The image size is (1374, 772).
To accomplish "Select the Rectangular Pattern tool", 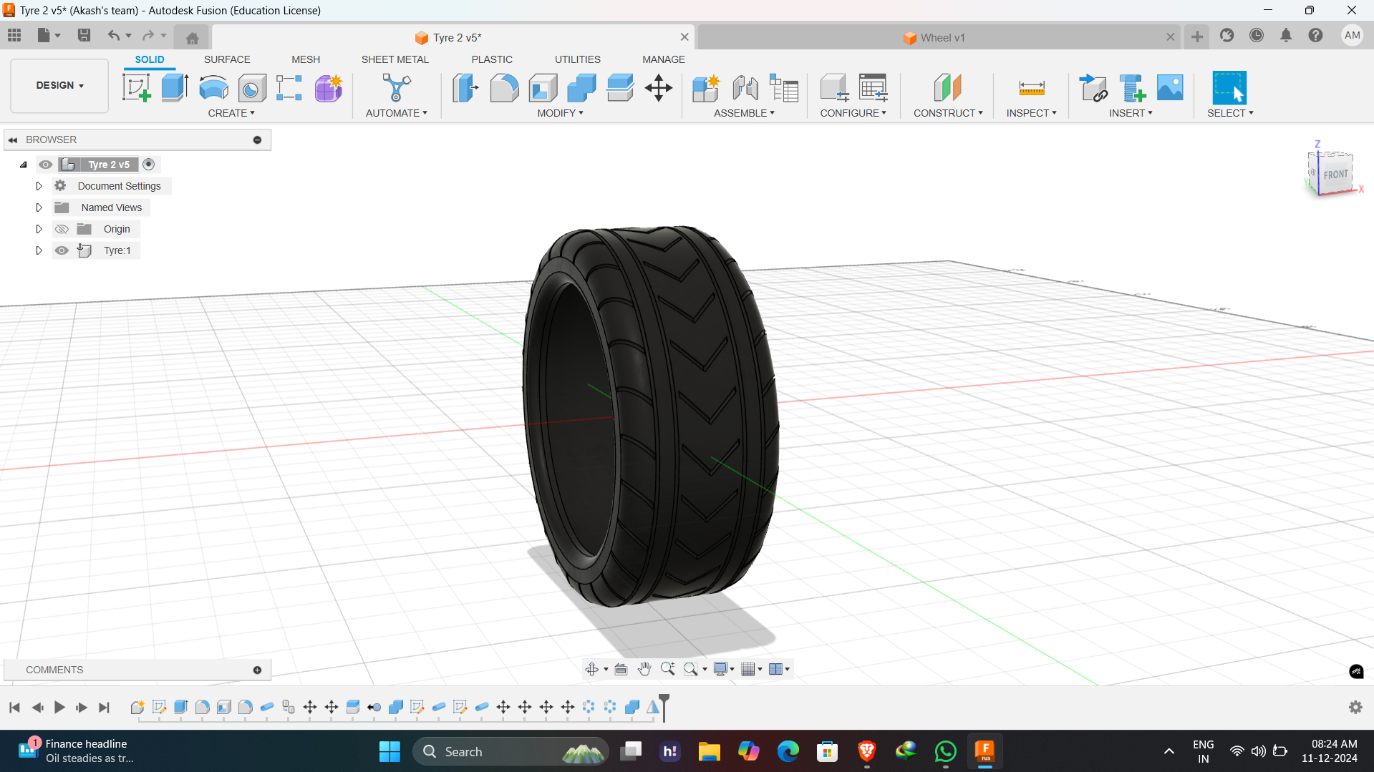I will click(289, 88).
